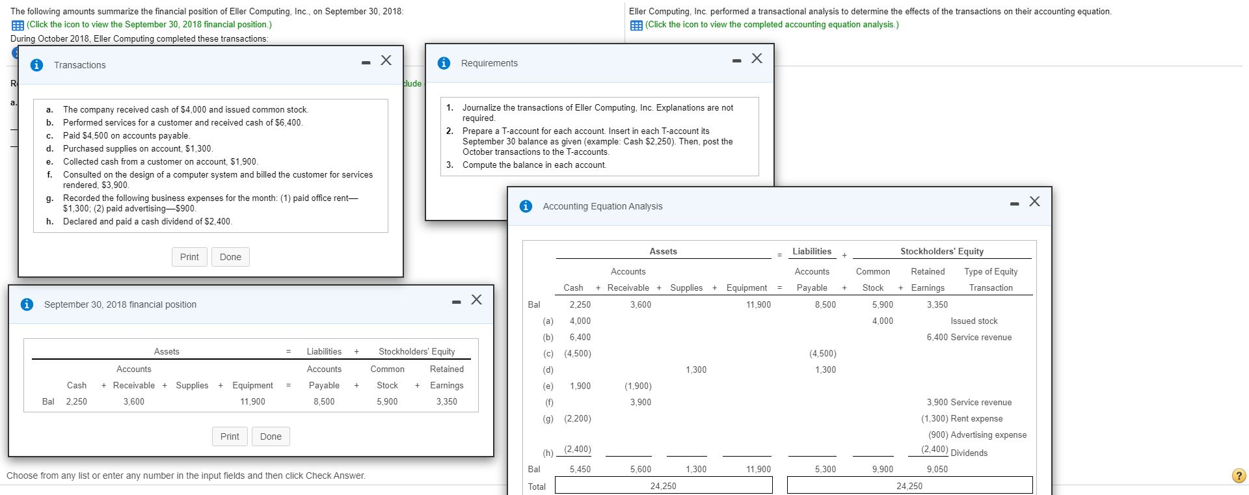The height and width of the screenshot is (495, 1249).
Task: Click ending Accounts Payable balance 5,300
Action: (826, 469)
